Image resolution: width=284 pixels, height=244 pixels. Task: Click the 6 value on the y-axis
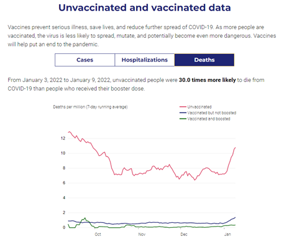click(x=64, y=183)
